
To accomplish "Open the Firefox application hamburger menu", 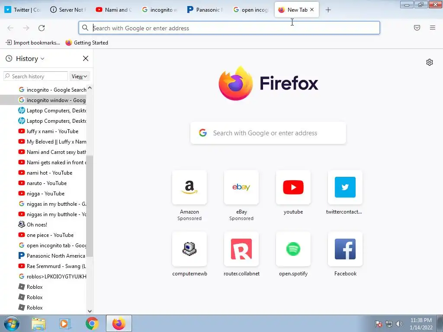I will point(433,28).
